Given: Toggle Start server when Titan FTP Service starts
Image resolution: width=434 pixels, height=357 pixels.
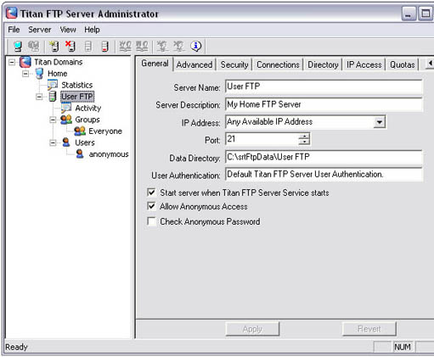Looking at the screenshot, I should [151, 192].
